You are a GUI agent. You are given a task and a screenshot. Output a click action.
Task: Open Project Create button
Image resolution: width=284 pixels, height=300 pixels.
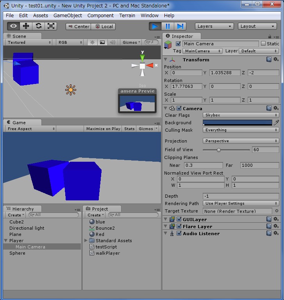tap(95, 215)
